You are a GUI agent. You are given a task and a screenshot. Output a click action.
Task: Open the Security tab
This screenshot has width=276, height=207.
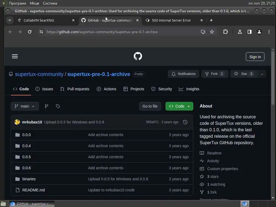(x=162, y=89)
